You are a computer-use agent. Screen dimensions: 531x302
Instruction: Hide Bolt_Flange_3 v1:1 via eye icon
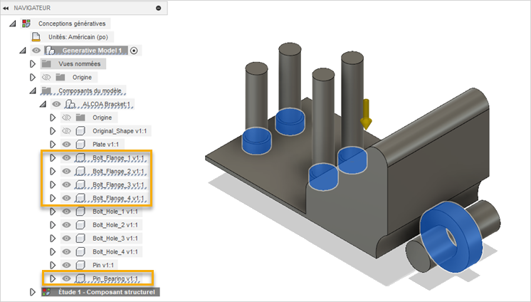pyautogui.click(x=67, y=184)
